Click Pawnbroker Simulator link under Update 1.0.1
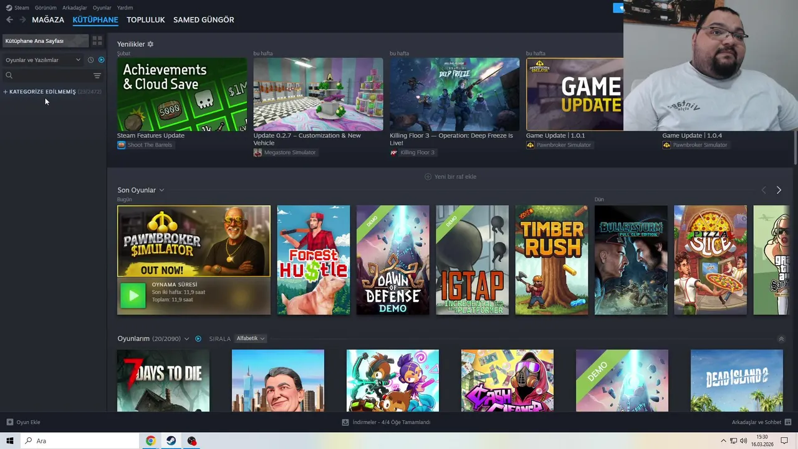 pyautogui.click(x=559, y=145)
